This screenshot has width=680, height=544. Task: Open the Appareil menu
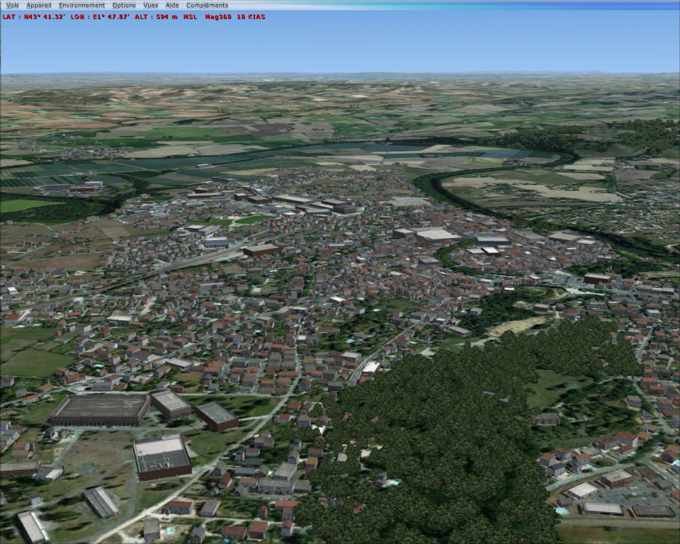tap(39, 5)
